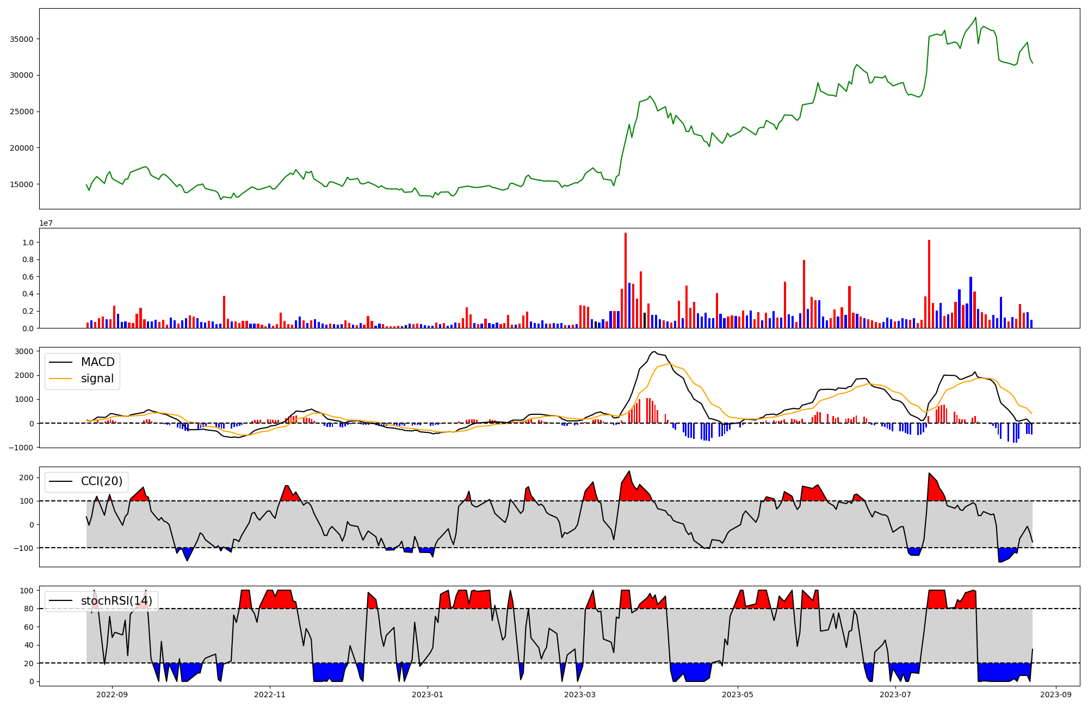This screenshot has height=707, width=1088.
Task: Click the 2023-03 date axis label
Action: tap(580, 694)
